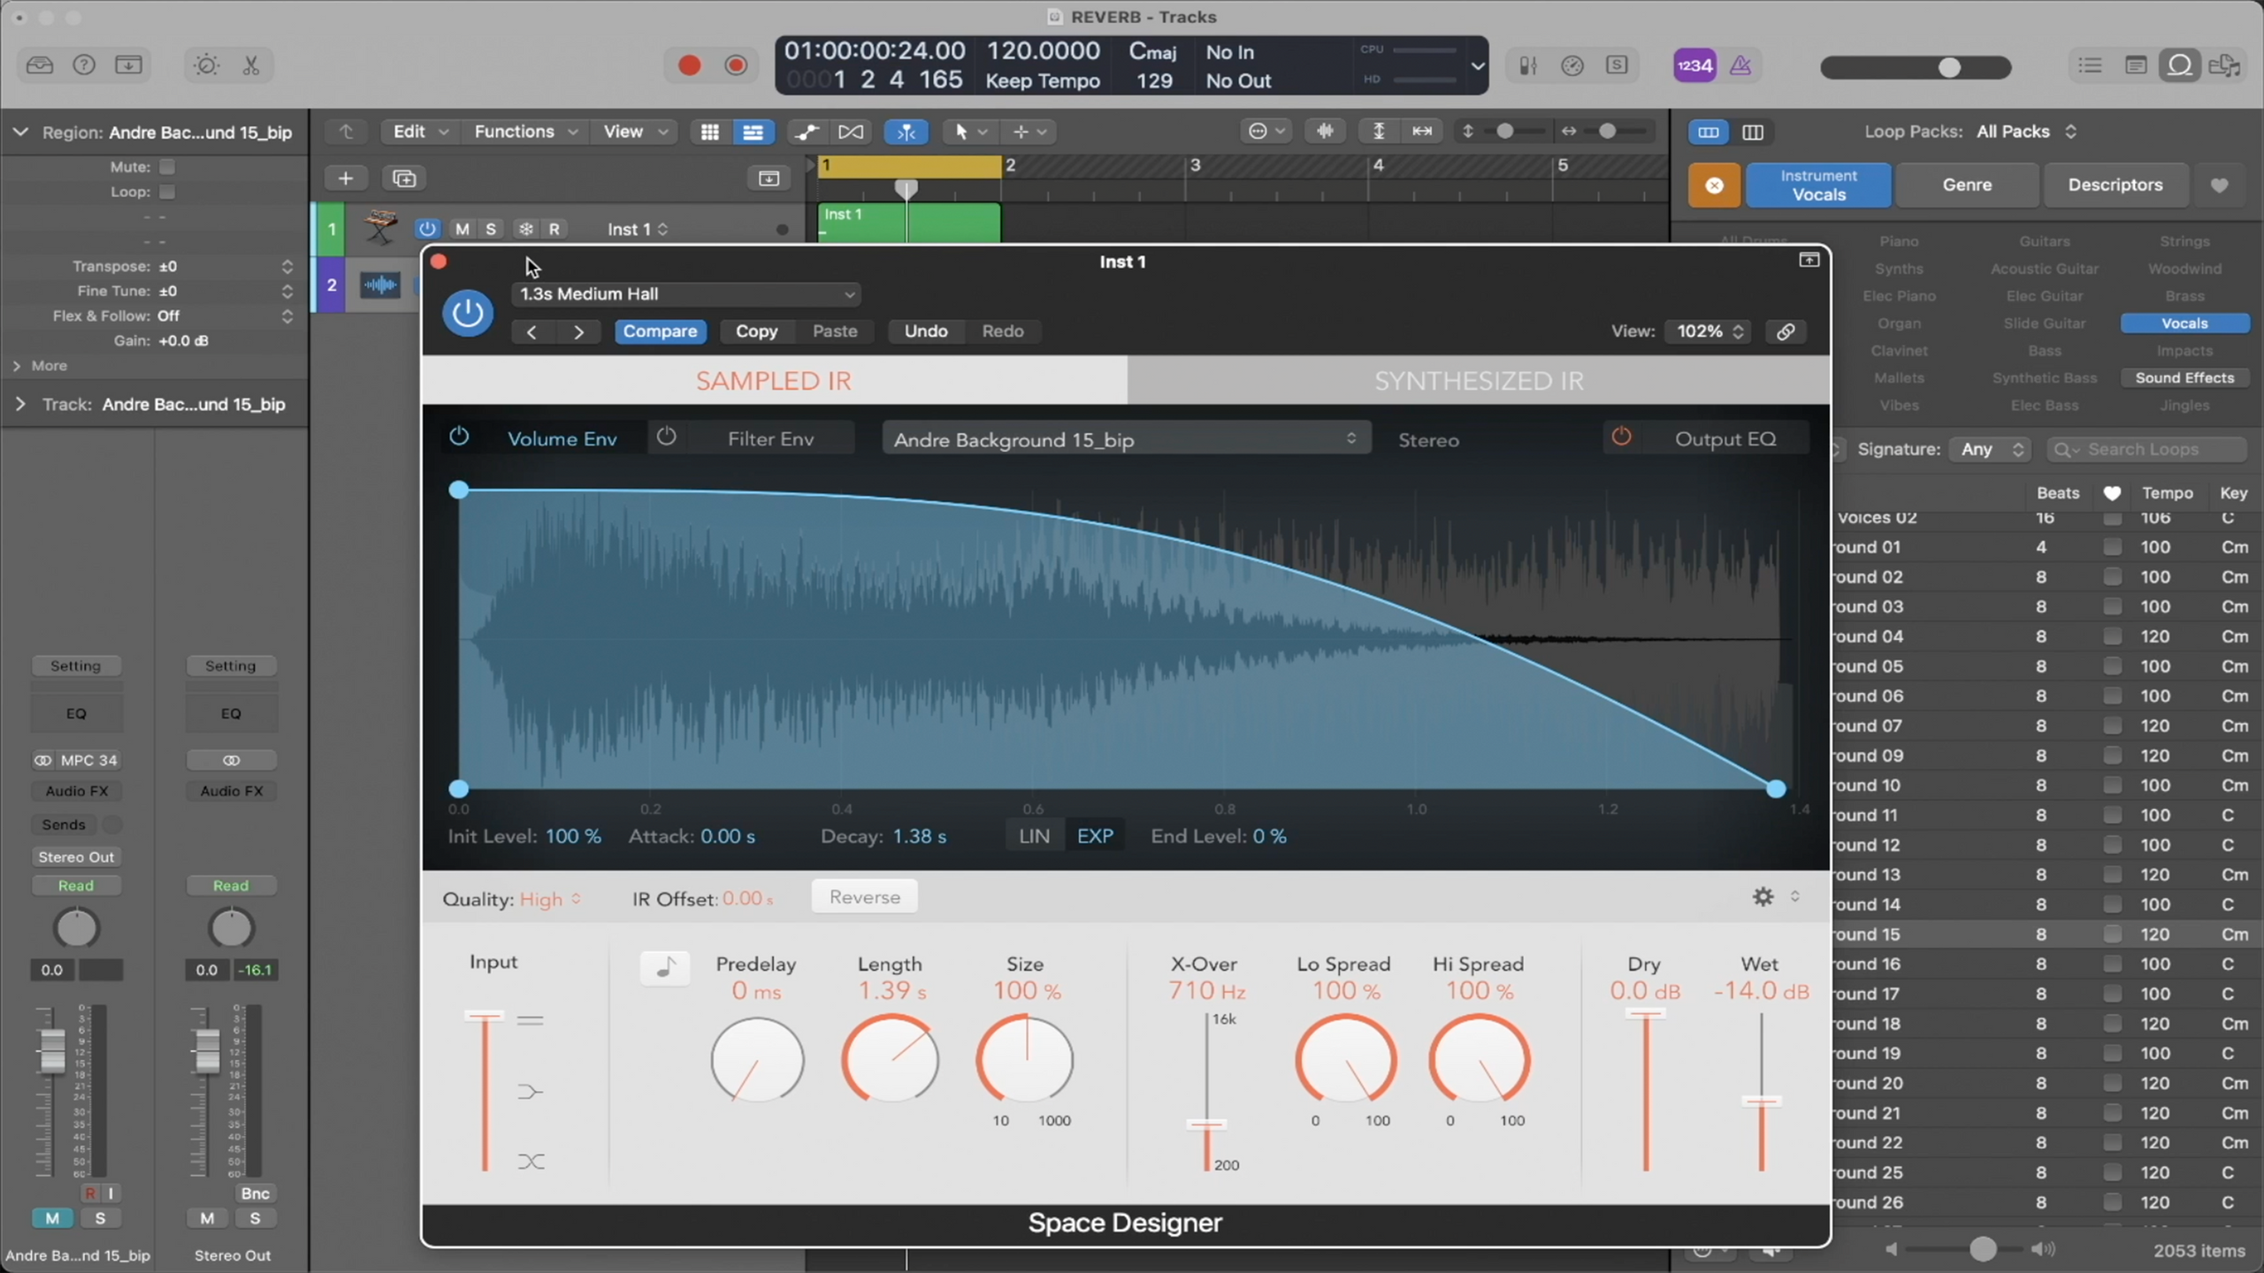
Task: Click the Compare button
Action: [660, 332]
